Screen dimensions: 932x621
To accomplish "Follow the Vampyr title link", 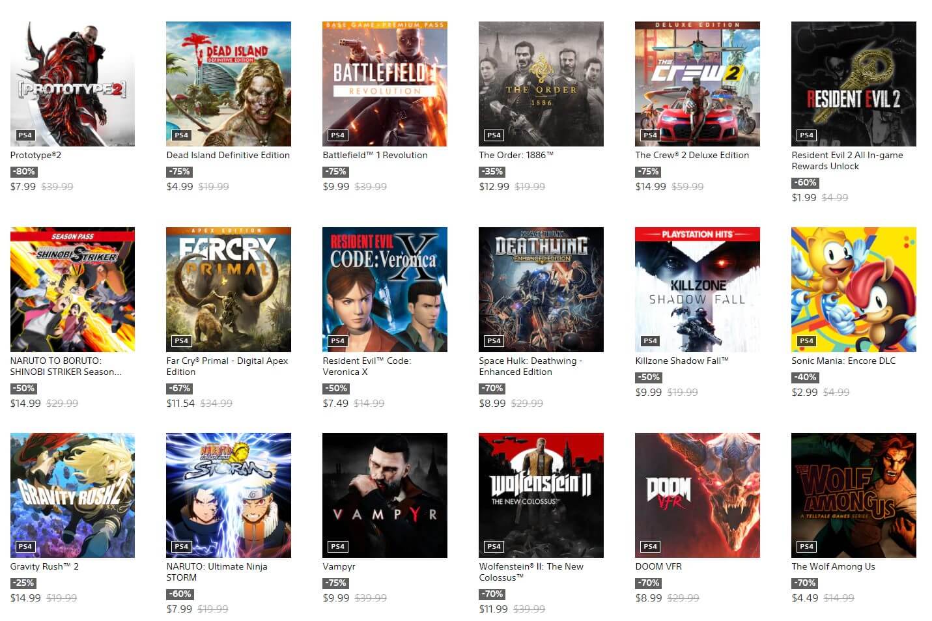I will point(339,566).
